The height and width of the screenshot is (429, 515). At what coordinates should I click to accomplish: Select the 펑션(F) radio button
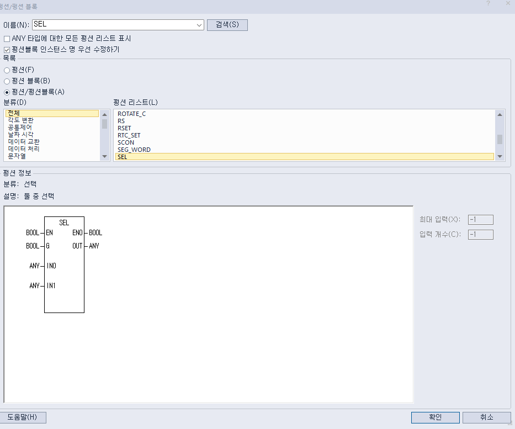click(x=7, y=69)
